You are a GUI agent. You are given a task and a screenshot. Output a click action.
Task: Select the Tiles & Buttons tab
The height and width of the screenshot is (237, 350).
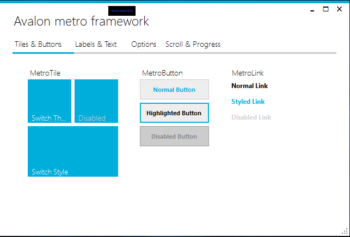(38, 45)
